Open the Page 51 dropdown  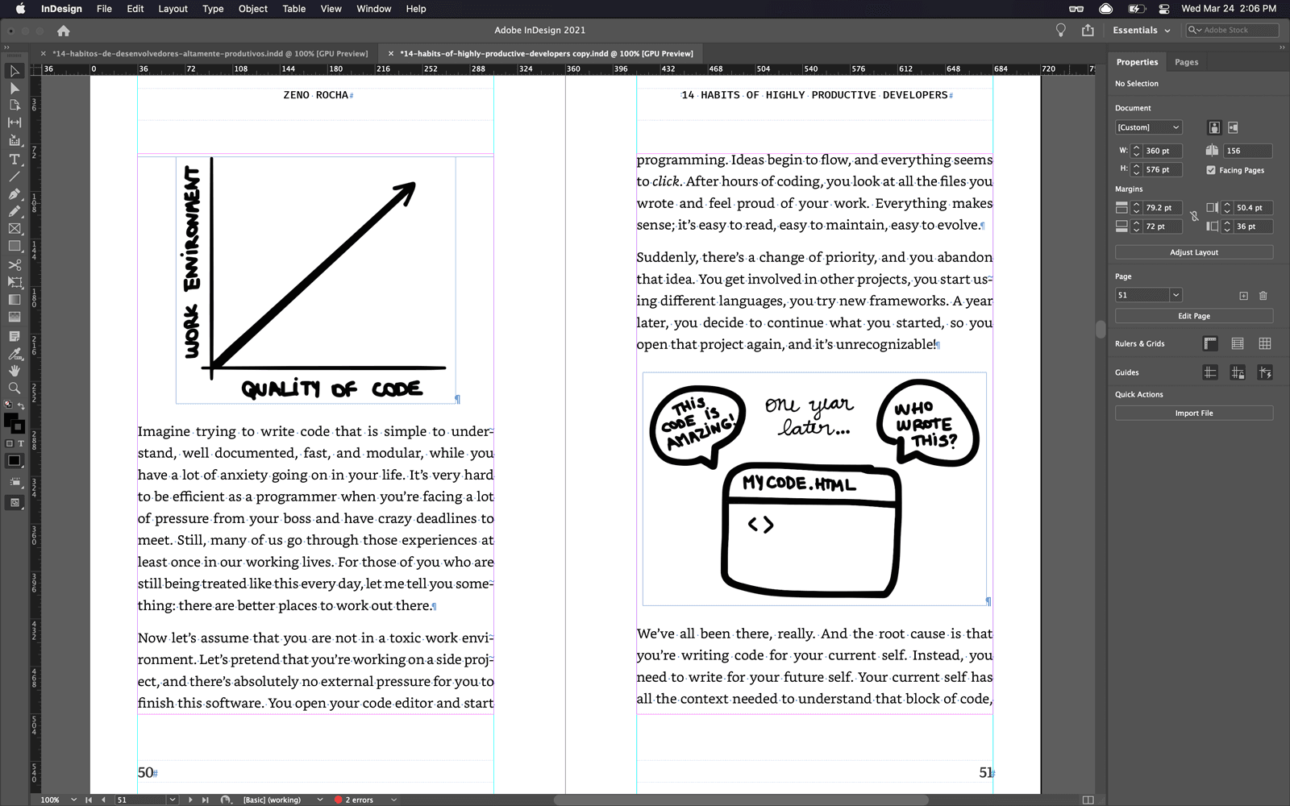[x=1147, y=295]
